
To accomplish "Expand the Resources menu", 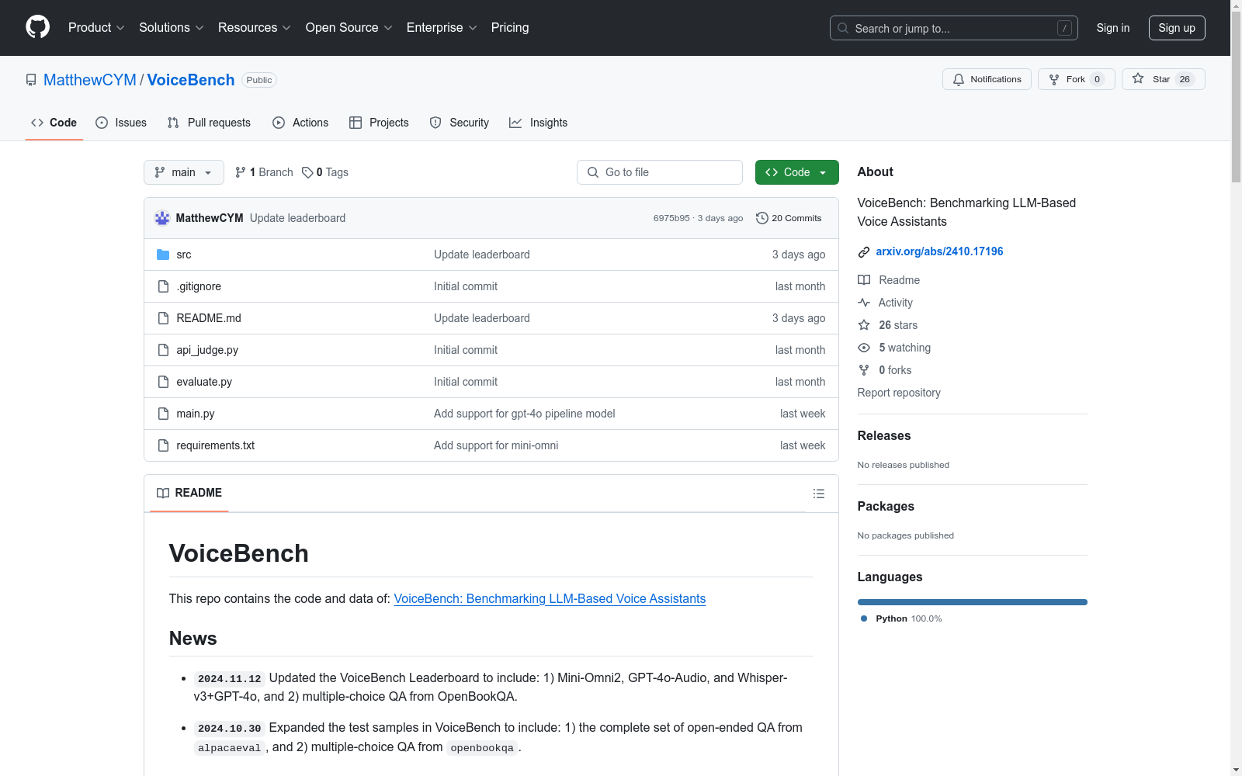I will [x=254, y=27].
